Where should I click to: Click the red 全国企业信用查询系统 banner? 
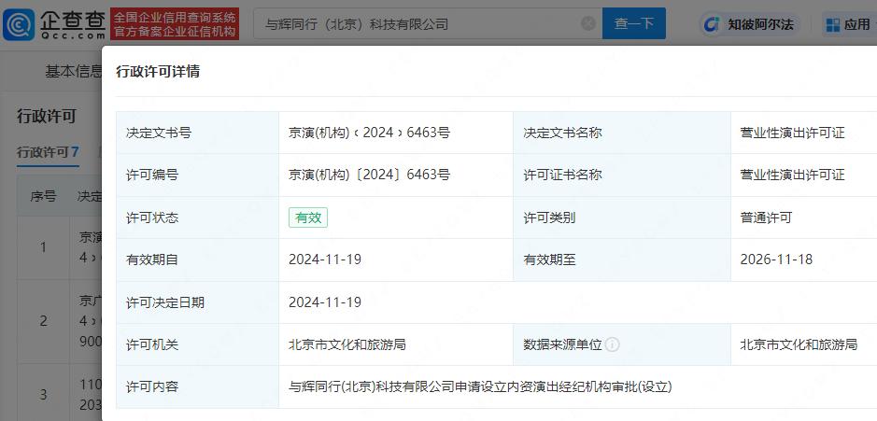click(175, 24)
